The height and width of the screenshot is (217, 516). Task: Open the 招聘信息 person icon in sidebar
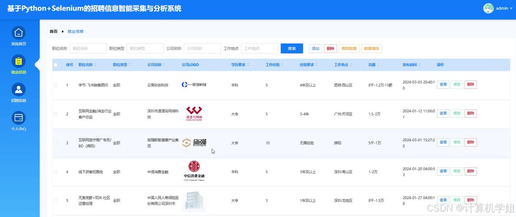[x=19, y=89]
